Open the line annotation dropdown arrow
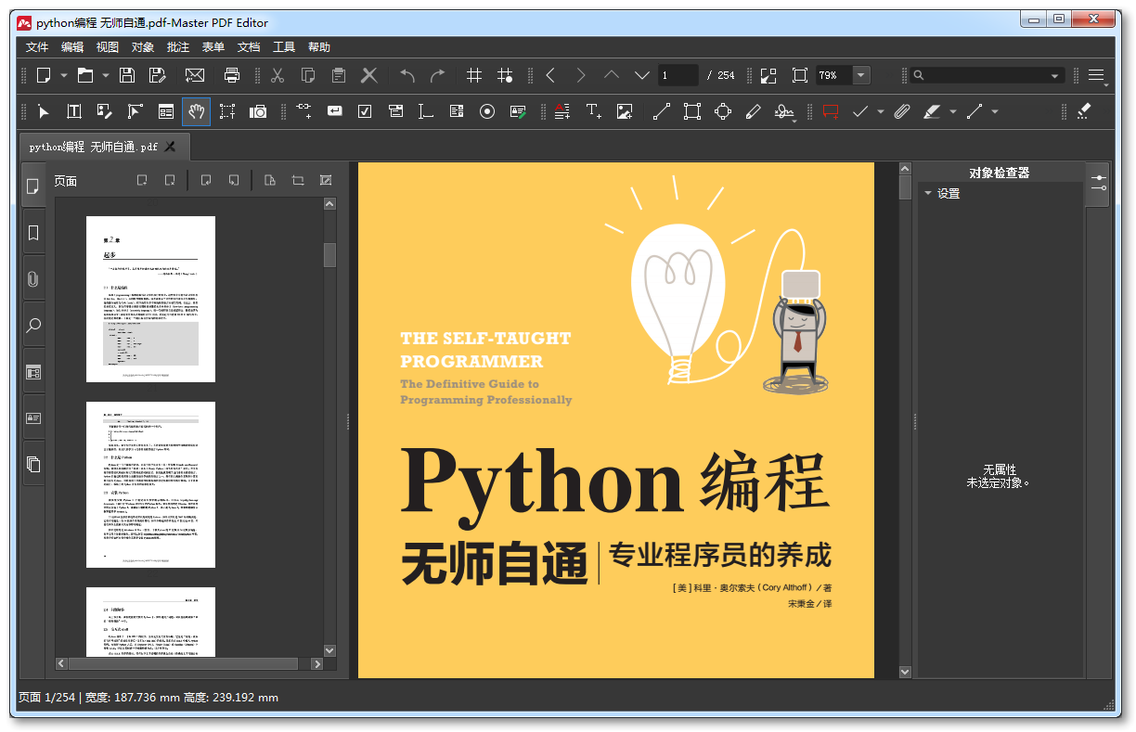Image resolution: width=1136 pixels, height=732 pixels. [995, 111]
